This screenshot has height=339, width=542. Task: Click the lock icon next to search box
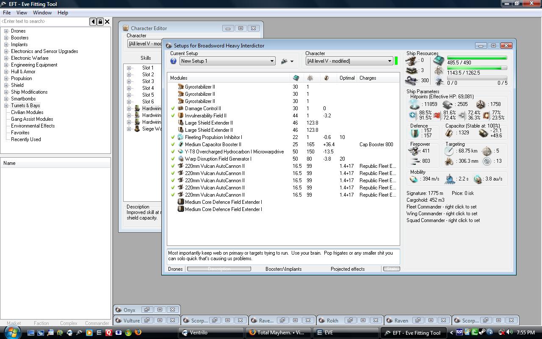pos(100,22)
